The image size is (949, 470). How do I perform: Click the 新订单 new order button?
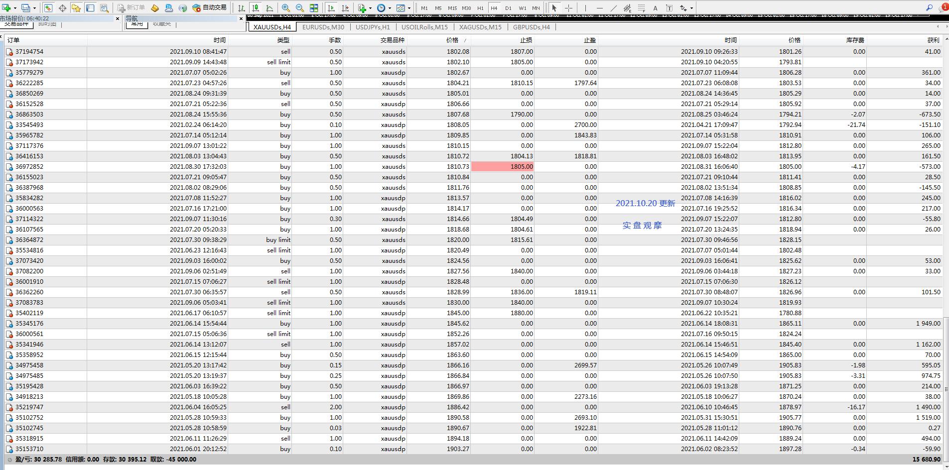click(131, 8)
